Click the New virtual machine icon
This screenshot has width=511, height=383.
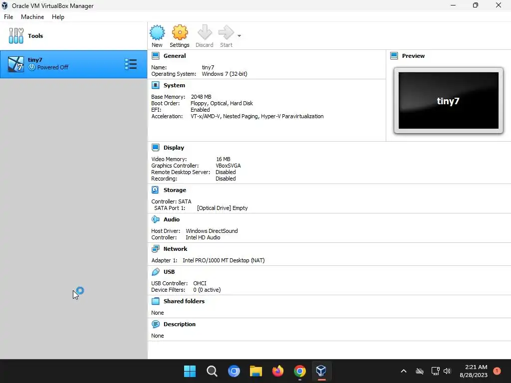click(157, 32)
